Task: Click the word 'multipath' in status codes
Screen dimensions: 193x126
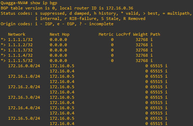Action: pyautogui.click(x=178, y=13)
